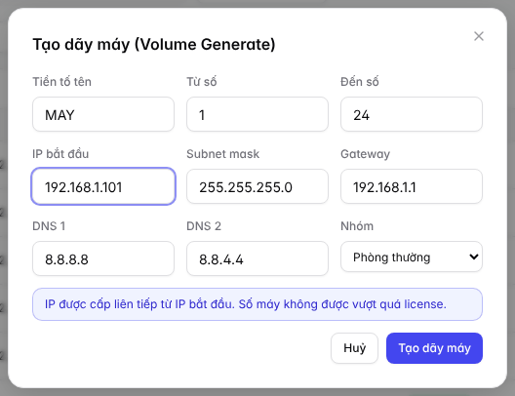Select the DNS 2 field with 8.8.4.4
Screen dimensions: 515x396
pos(257,258)
